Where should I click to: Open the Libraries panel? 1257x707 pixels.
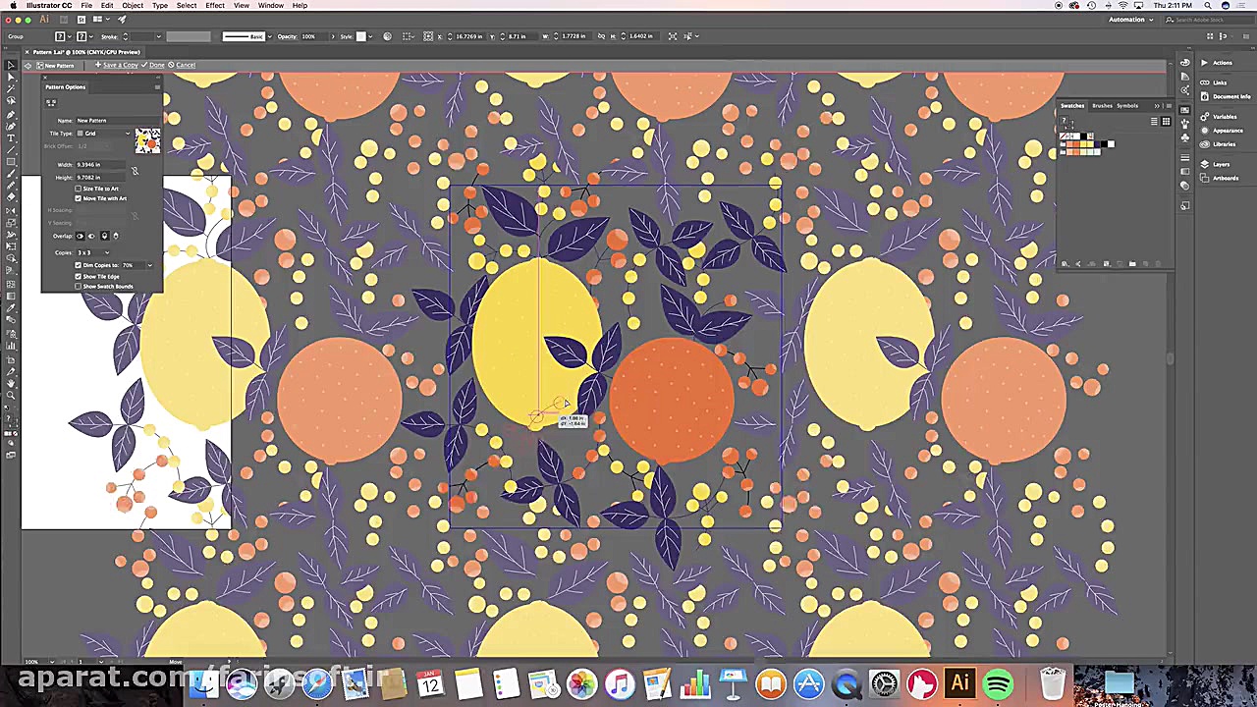(1224, 143)
